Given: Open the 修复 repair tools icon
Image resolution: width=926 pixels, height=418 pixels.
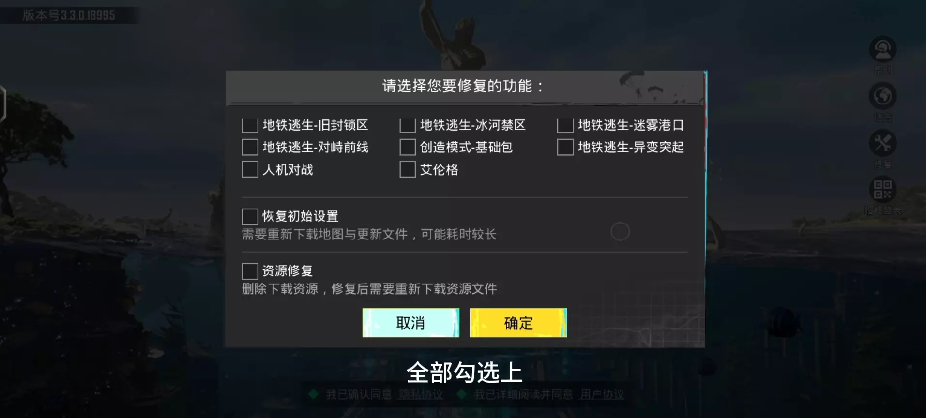Looking at the screenshot, I should pyautogui.click(x=882, y=144).
